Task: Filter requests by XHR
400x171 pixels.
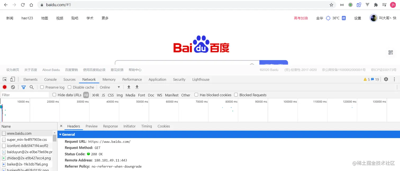Action: (x=96, y=95)
